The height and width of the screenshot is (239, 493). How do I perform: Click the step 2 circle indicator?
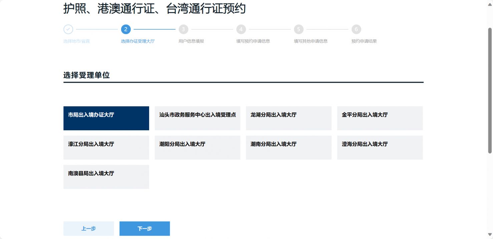coord(125,29)
